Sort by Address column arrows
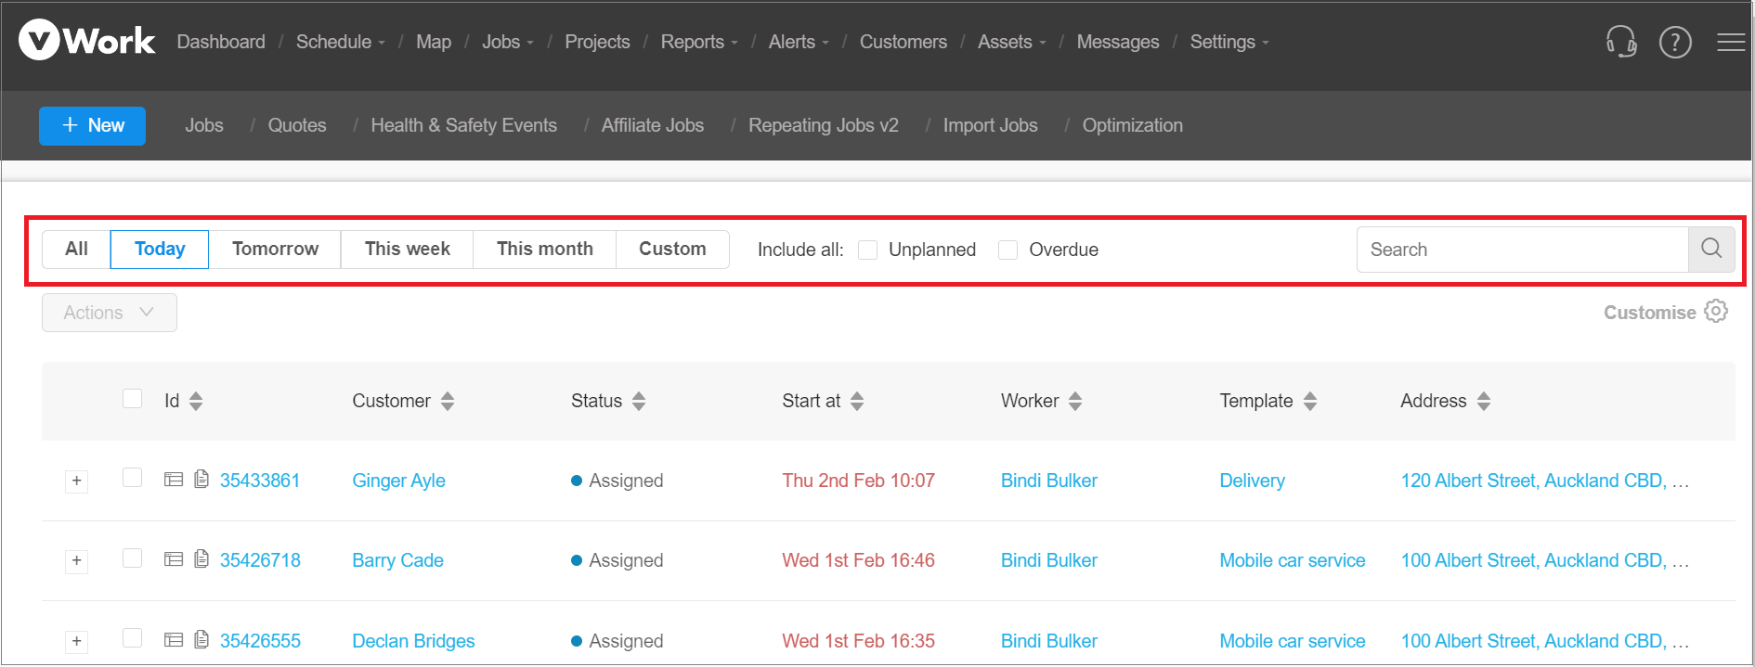The image size is (1755, 667). click(1484, 401)
